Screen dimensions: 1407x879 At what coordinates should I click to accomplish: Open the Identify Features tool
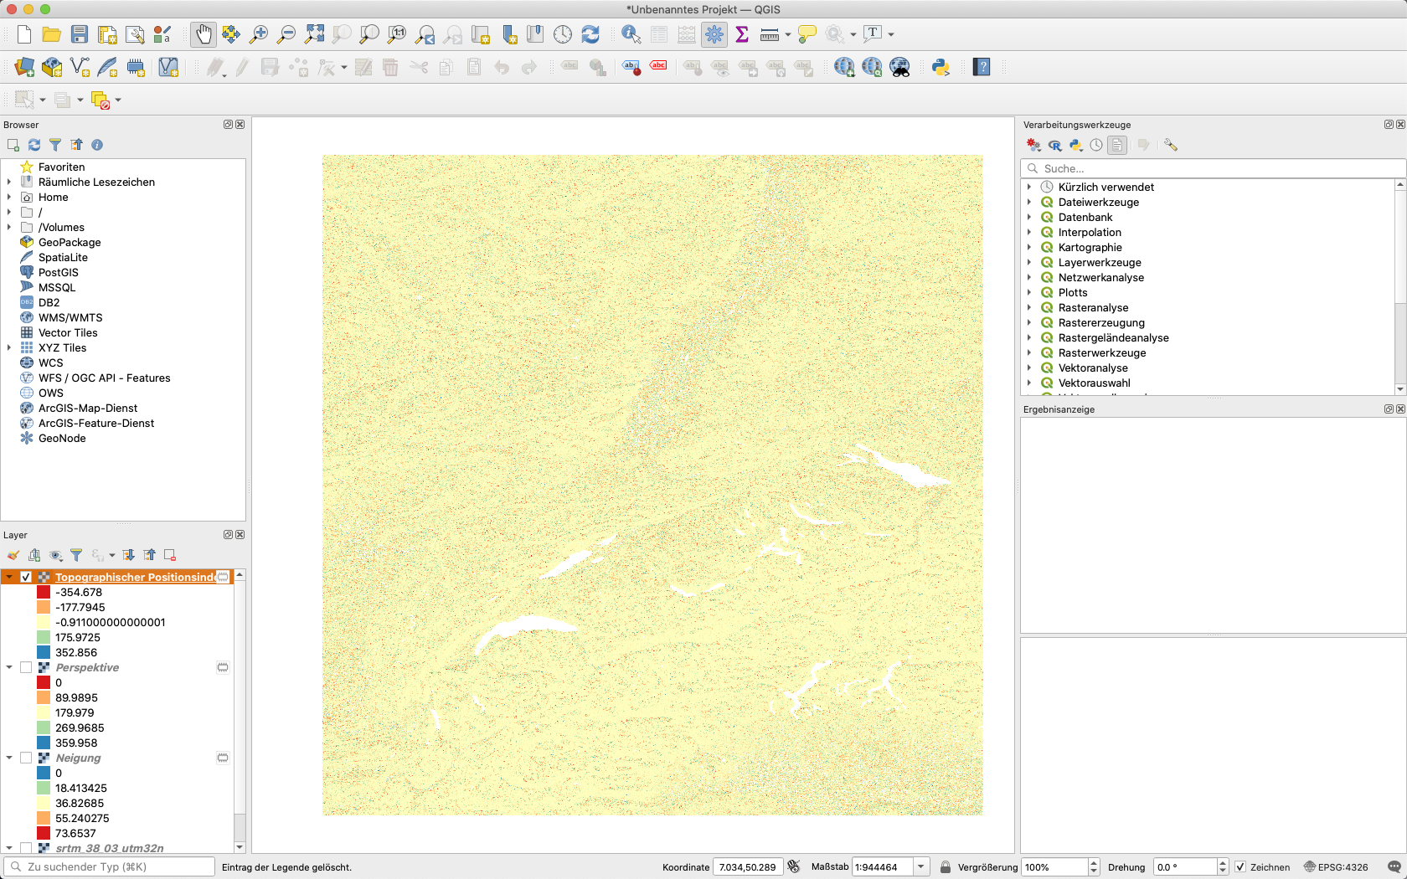tap(631, 34)
